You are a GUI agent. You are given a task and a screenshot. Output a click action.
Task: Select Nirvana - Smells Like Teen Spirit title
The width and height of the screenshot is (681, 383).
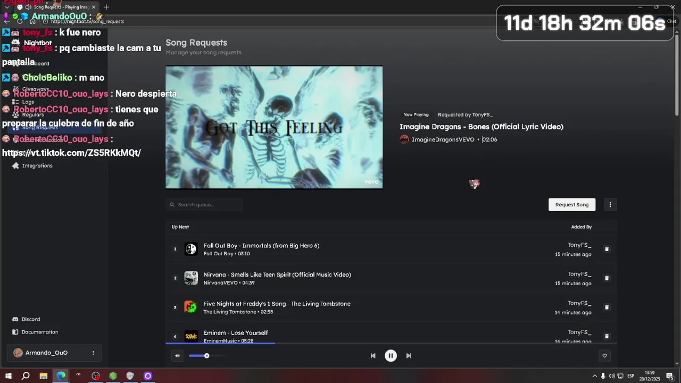click(277, 274)
